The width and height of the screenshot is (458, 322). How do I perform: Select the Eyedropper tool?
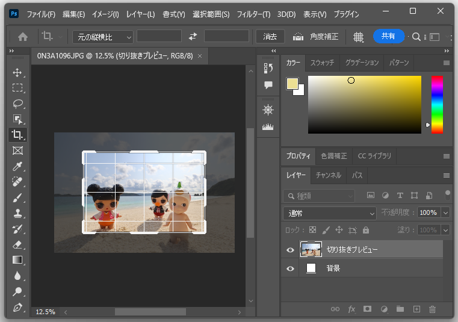click(17, 166)
